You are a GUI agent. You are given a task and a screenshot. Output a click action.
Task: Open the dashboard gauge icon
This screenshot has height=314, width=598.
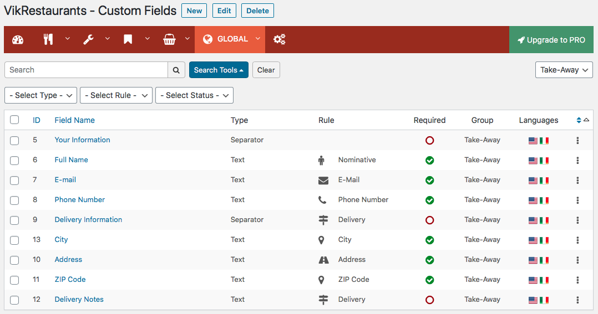[x=18, y=39]
